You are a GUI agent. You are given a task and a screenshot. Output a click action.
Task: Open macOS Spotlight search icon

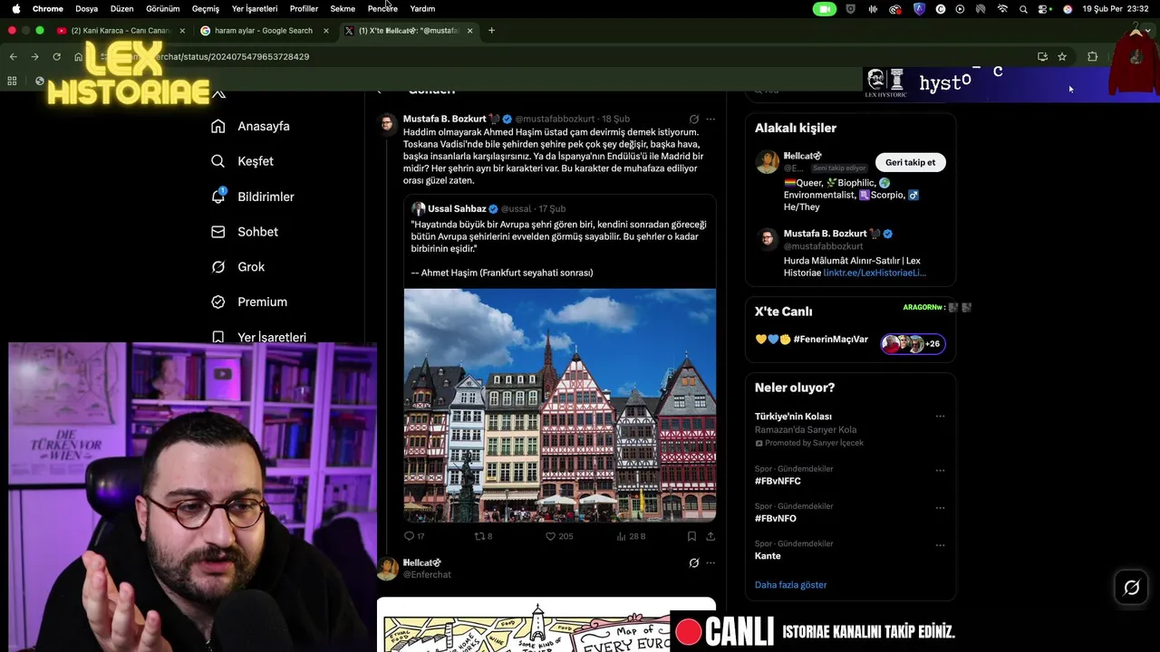1023,9
